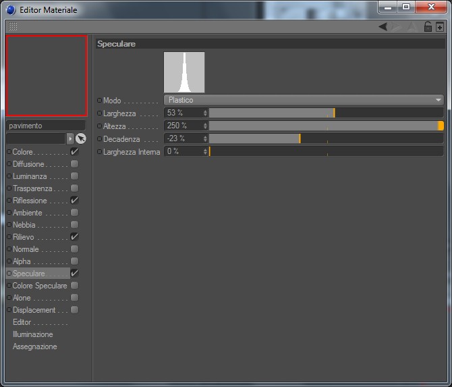
Task: Click the up arrow navigation icon
Action: tap(412, 27)
